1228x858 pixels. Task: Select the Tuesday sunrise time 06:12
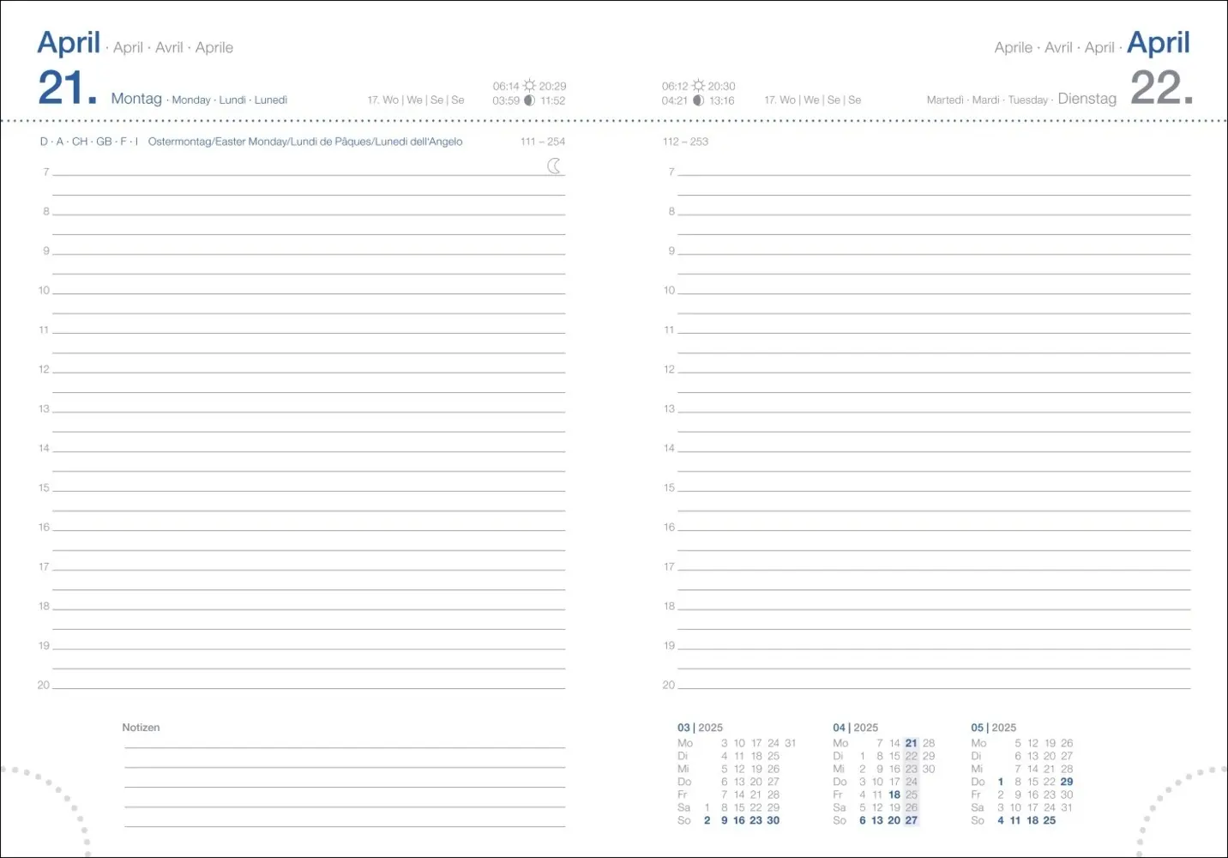coord(675,87)
